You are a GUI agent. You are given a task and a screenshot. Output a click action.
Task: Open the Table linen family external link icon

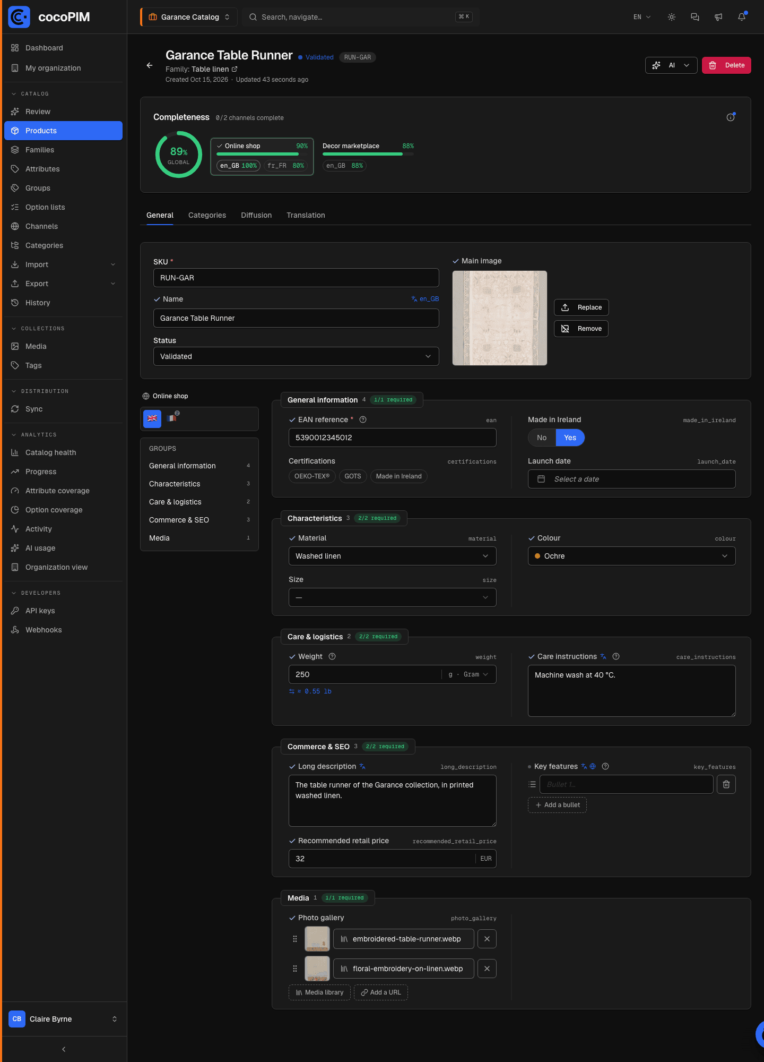coord(235,69)
